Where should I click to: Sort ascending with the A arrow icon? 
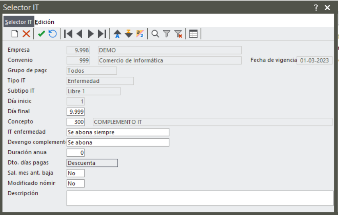pos(117,34)
